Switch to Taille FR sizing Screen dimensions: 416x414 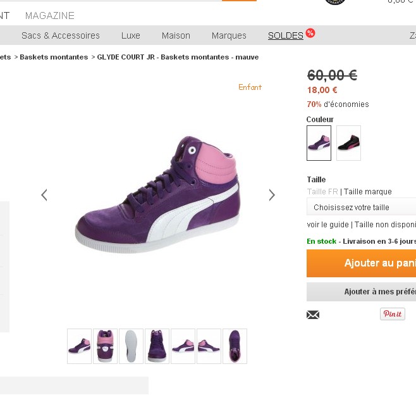pos(322,192)
